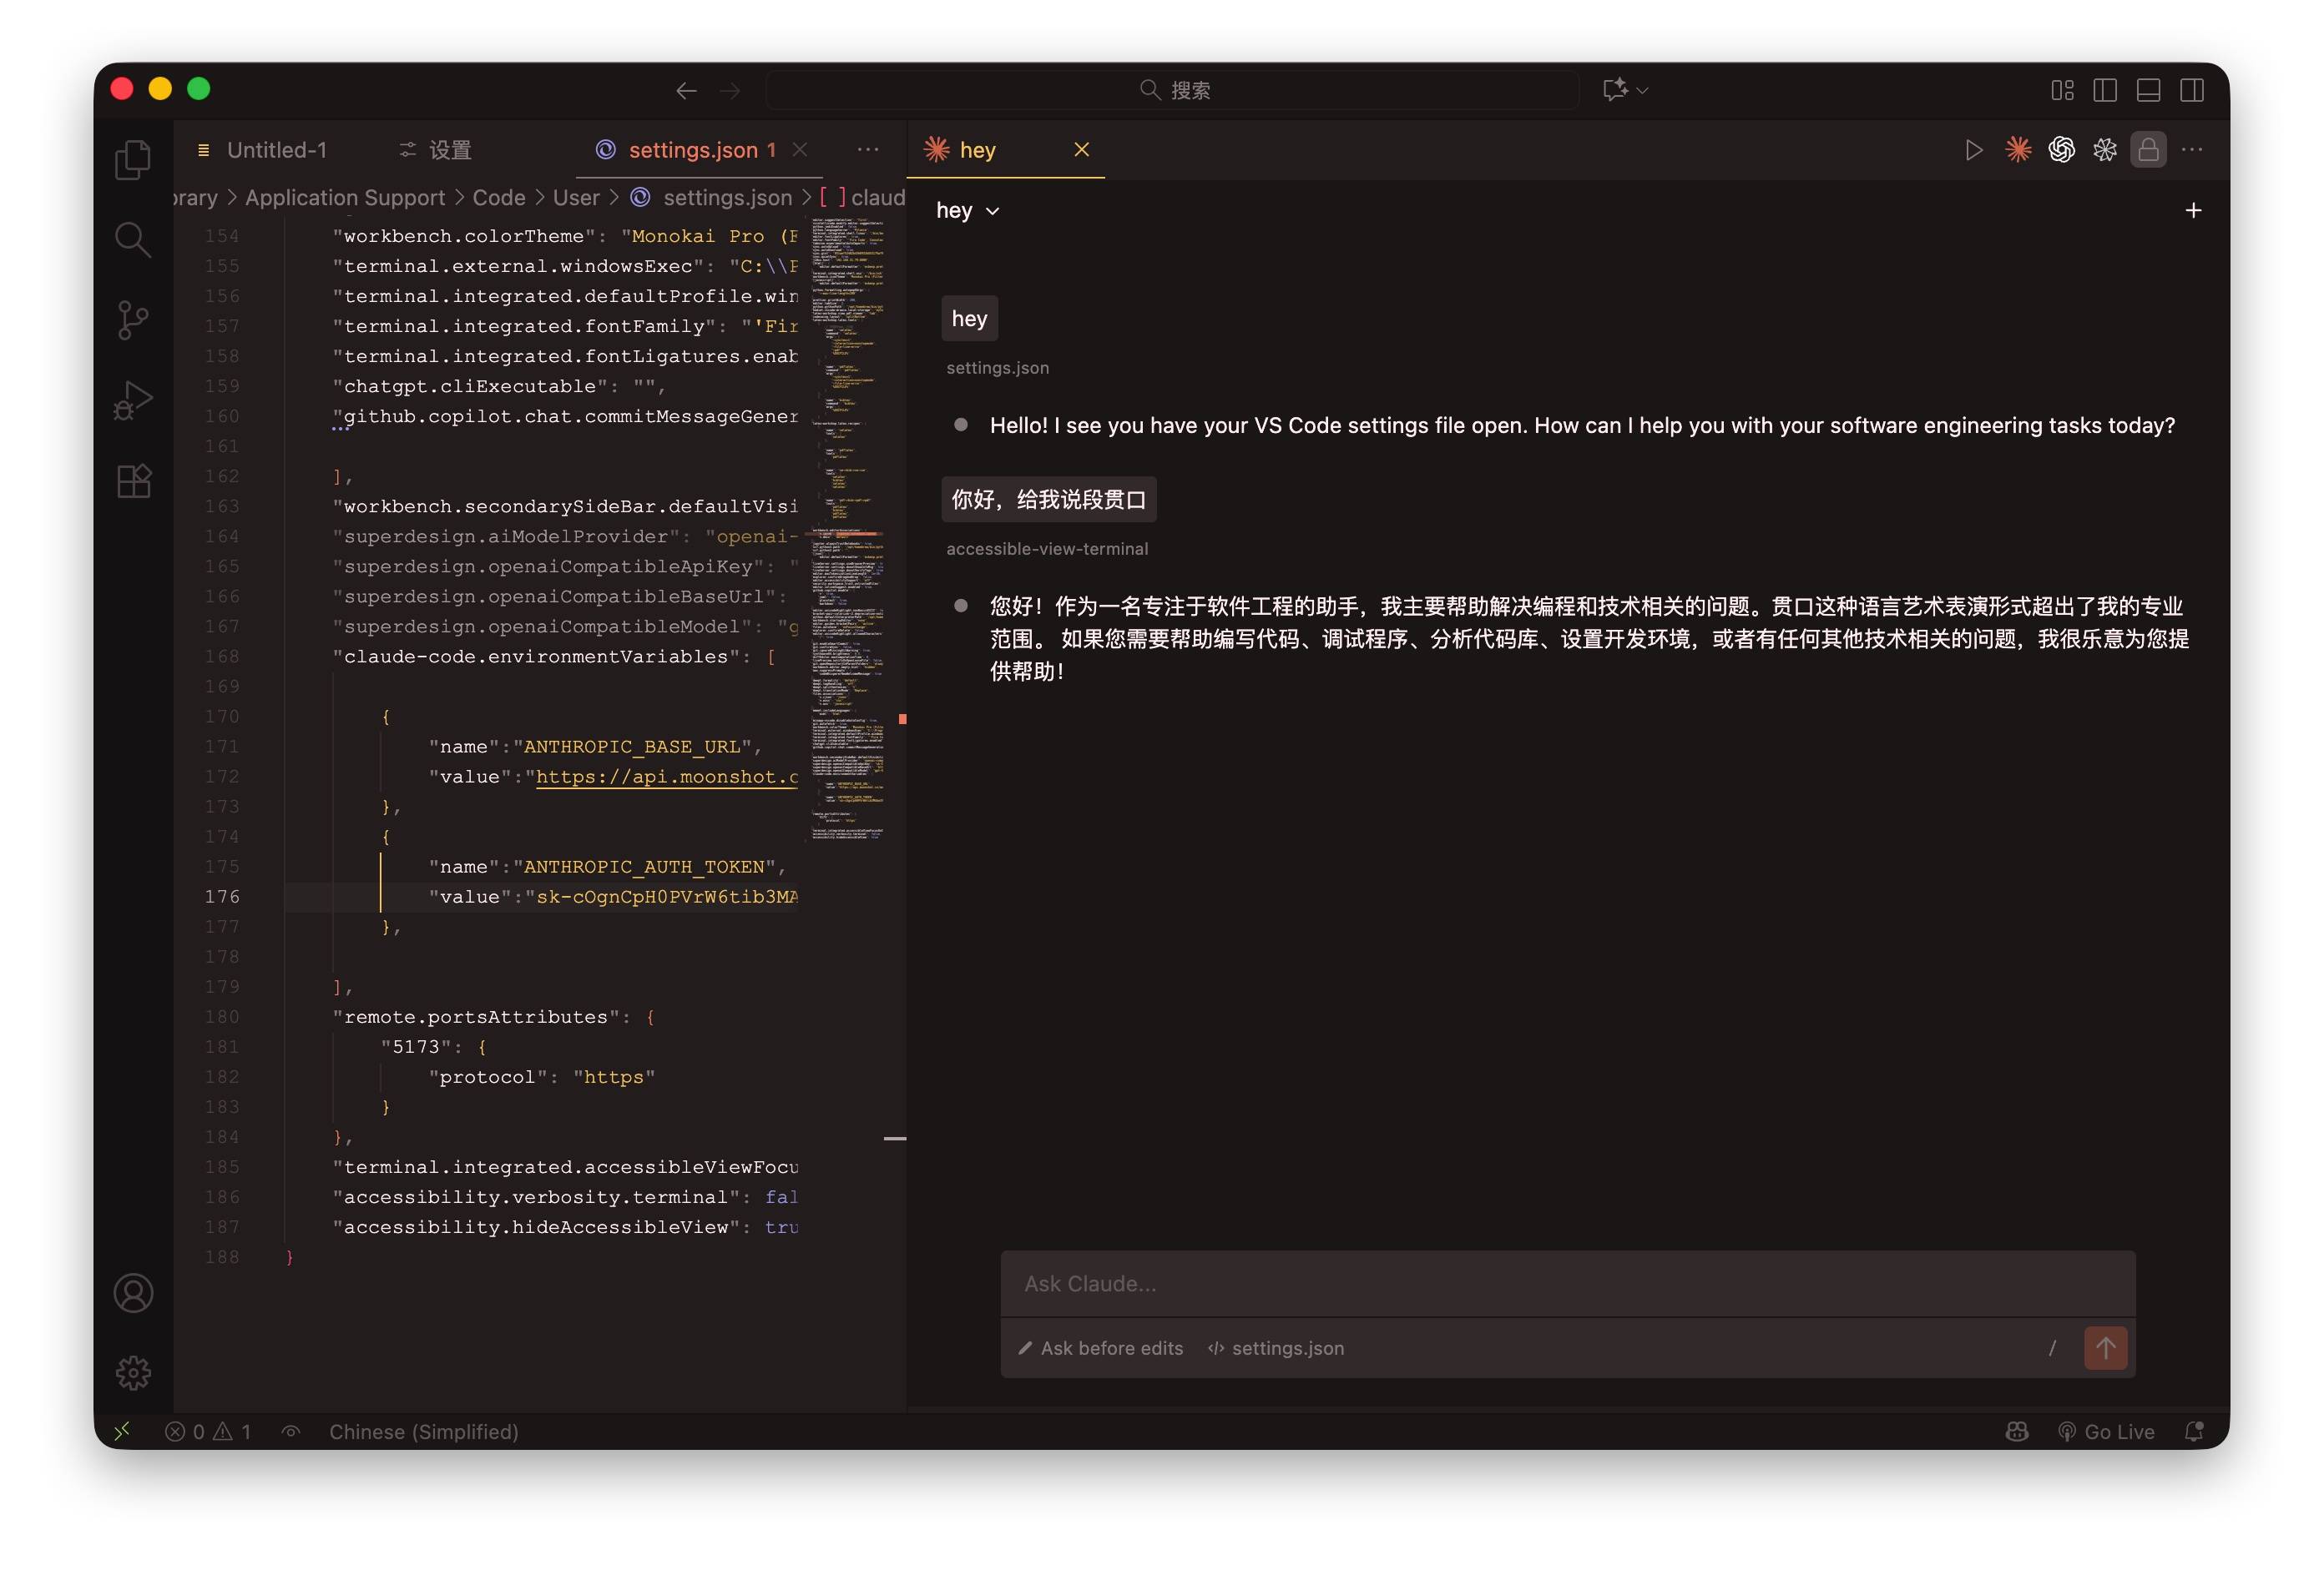The width and height of the screenshot is (2324, 1575).
Task: Click the ChatGPT icon in editor toolbar
Action: point(2061,150)
